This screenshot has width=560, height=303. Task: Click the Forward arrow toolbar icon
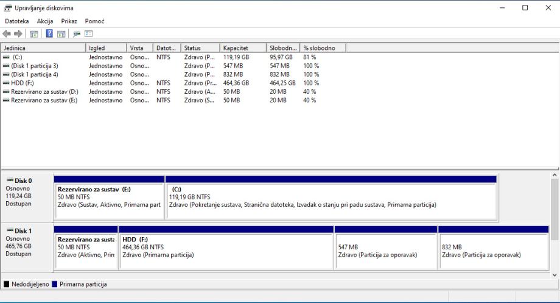point(18,34)
